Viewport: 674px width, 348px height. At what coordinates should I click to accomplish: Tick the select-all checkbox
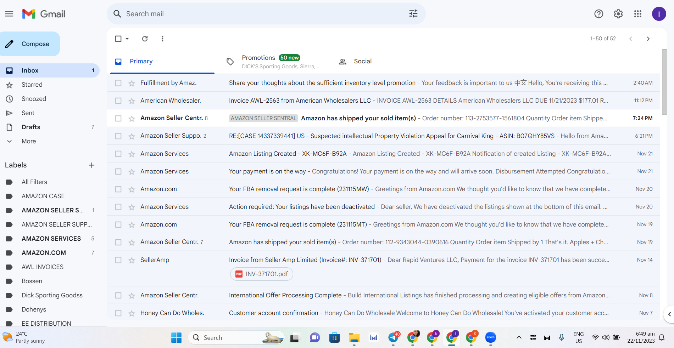118,39
